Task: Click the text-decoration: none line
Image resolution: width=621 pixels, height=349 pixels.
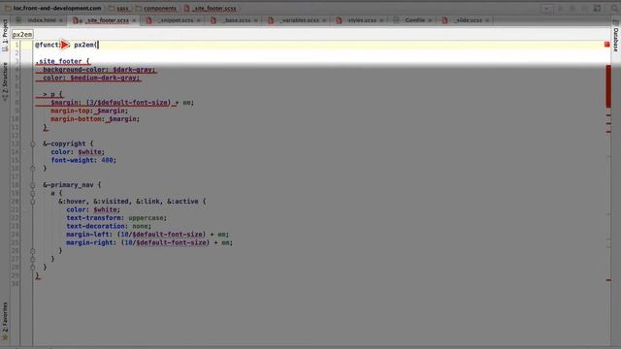Action: tap(109, 226)
